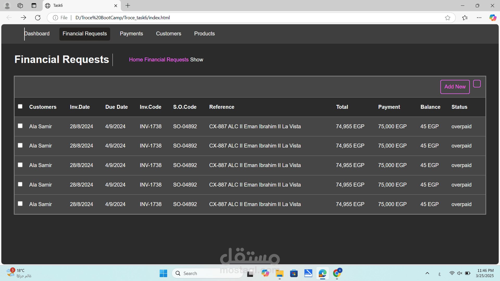
Task: Open the workspaces icon in the title bar
Action: click(20, 5)
